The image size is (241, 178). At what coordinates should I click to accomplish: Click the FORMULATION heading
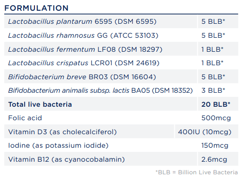(x=36, y=8)
